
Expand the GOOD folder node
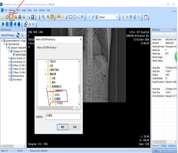[x=50, y=95]
